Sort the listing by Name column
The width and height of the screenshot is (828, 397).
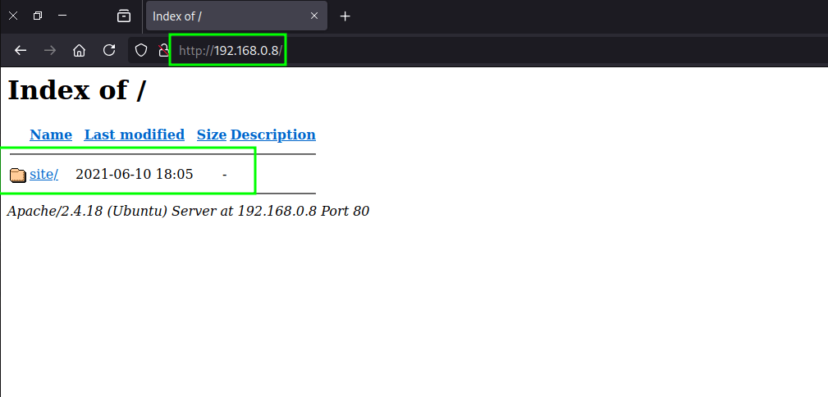pos(51,135)
